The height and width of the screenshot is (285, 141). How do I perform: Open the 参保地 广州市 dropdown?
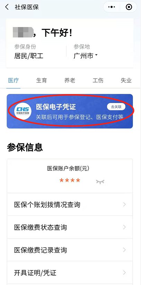[x=86, y=55]
